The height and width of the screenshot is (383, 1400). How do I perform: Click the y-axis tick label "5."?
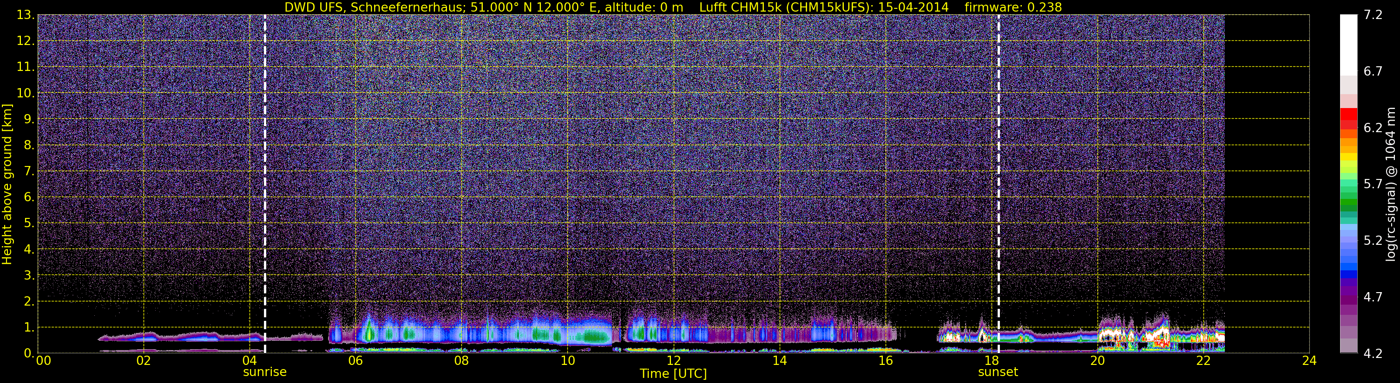coord(29,223)
